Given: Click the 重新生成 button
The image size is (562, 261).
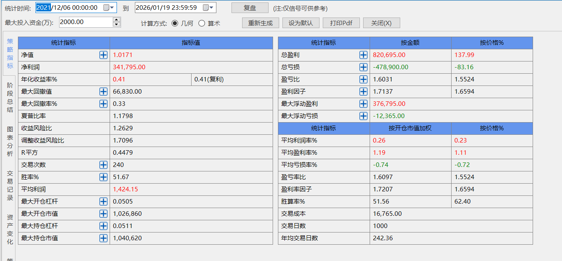Looking at the screenshot, I should (260, 23).
